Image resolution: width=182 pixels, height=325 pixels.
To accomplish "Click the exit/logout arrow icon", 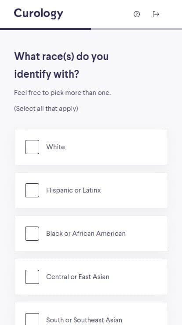I will (x=156, y=14).
